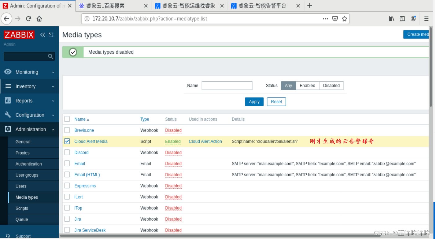Toggle browser sidebar view icon

(402, 19)
